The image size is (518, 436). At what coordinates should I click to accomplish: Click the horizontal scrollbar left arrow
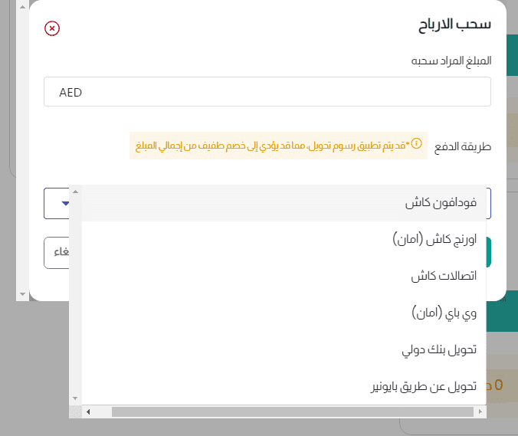coord(88,412)
